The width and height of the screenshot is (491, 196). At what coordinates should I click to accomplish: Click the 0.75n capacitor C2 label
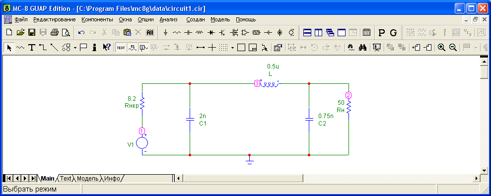point(326,120)
